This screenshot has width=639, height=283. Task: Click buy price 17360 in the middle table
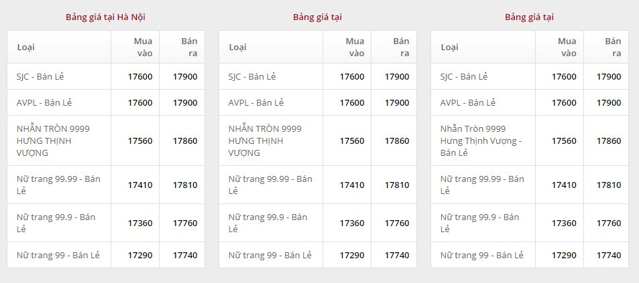coord(352,223)
